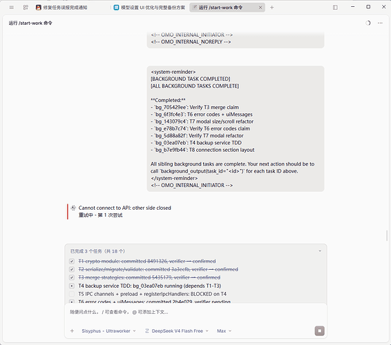Image resolution: width=391 pixels, height=345 pixels.
Task: Toggle the T1 crypto module checkbox
Action: click(72, 262)
